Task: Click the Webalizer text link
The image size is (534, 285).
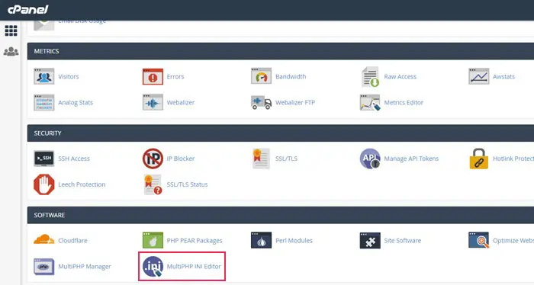Action: (x=181, y=102)
